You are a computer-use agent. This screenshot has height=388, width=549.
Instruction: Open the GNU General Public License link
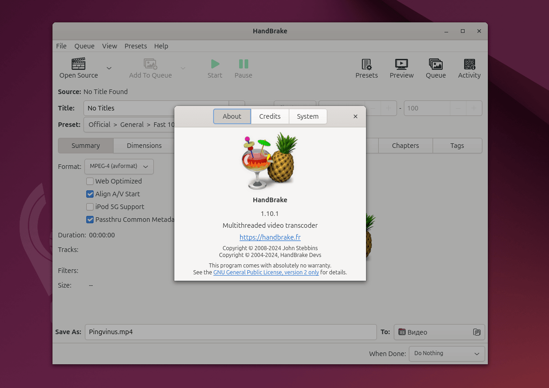[266, 273]
